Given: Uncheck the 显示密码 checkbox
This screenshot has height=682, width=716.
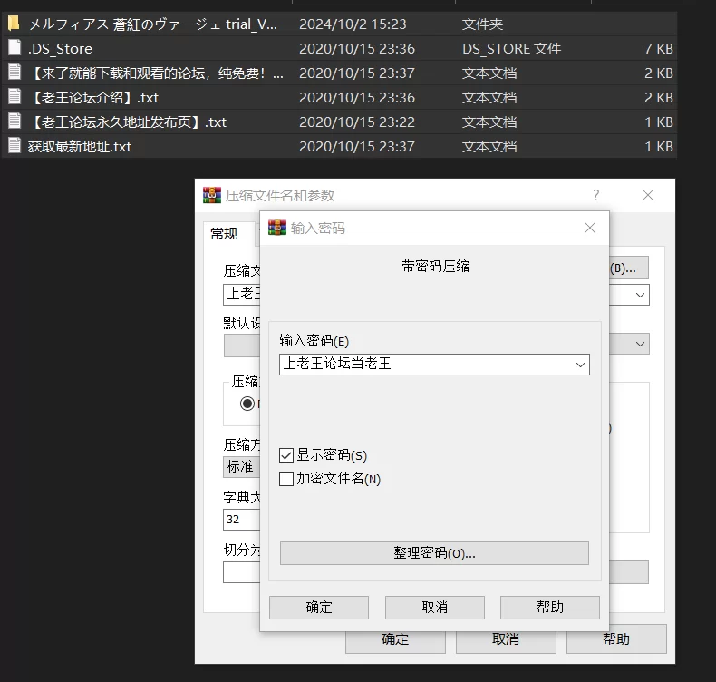Looking at the screenshot, I should [x=286, y=455].
